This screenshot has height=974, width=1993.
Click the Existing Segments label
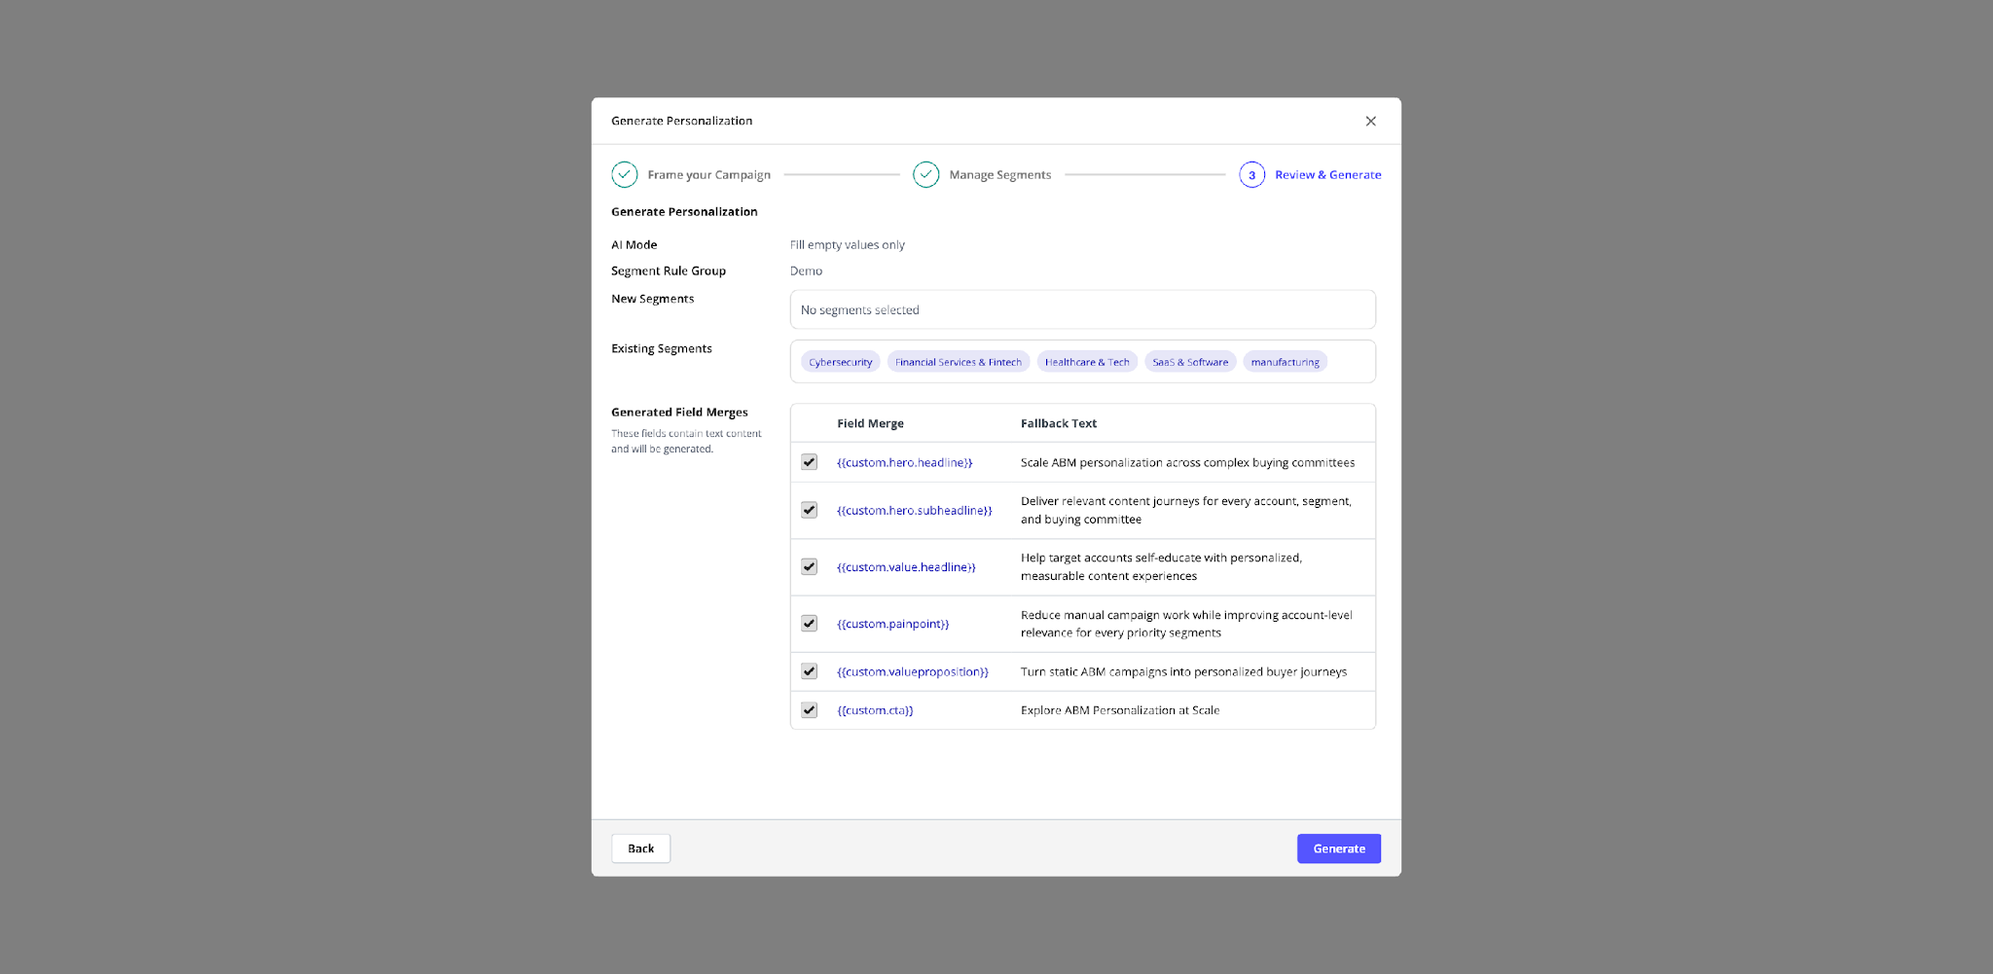662,348
